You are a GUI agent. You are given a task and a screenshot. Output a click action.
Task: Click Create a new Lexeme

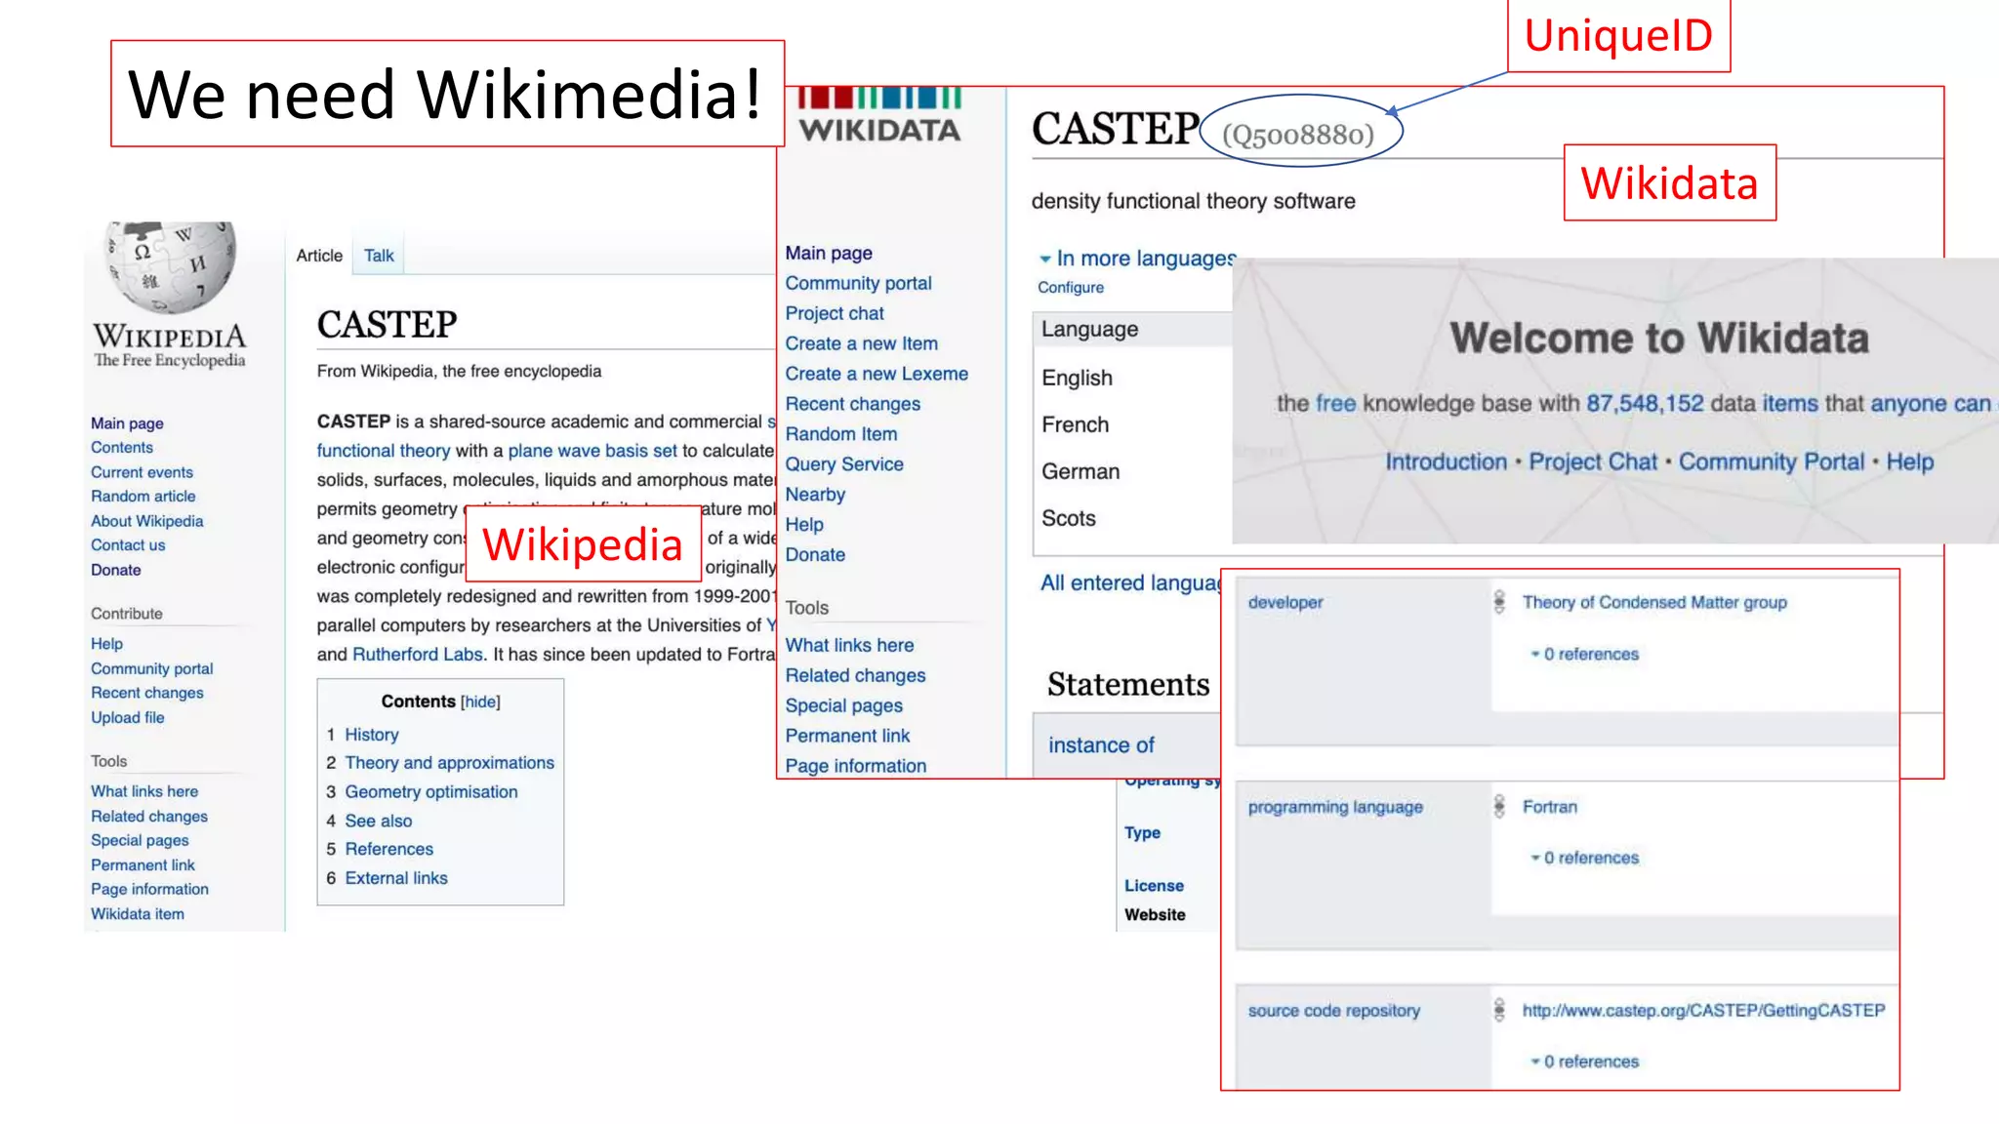tap(877, 375)
